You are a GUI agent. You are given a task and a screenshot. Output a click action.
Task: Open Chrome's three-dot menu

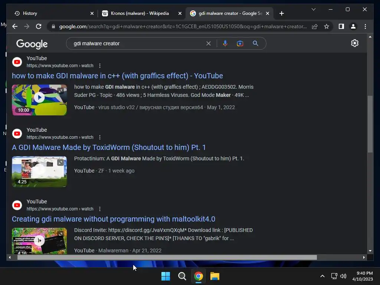pyautogui.click(x=365, y=26)
